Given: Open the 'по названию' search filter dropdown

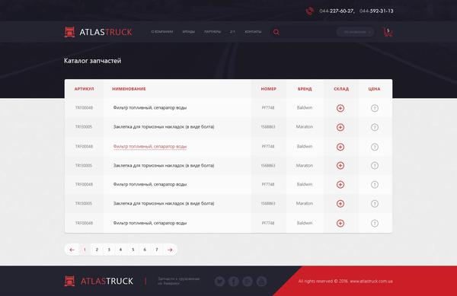Looking at the screenshot, I should (356, 32).
